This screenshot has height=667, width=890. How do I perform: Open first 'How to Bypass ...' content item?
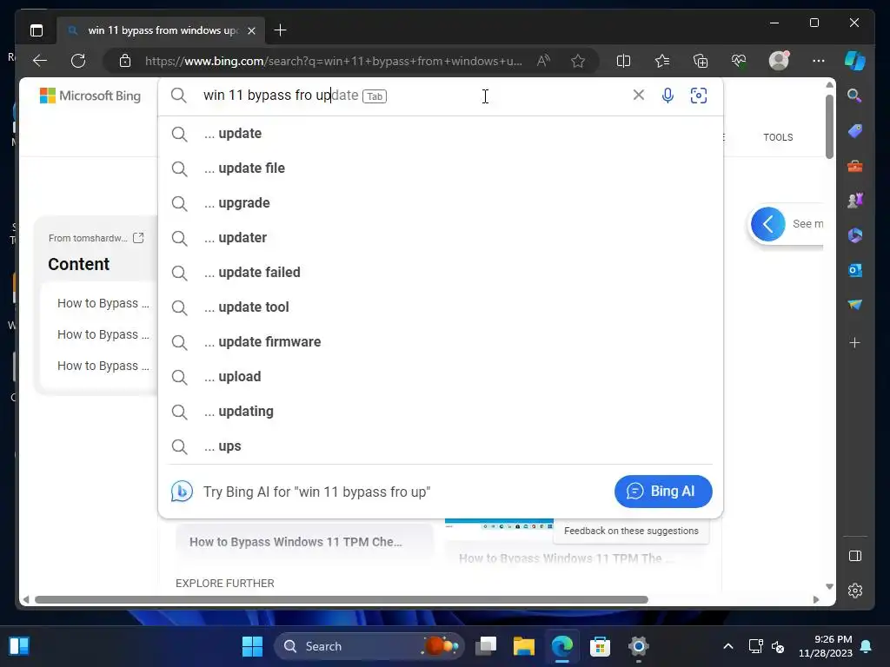[103, 303]
